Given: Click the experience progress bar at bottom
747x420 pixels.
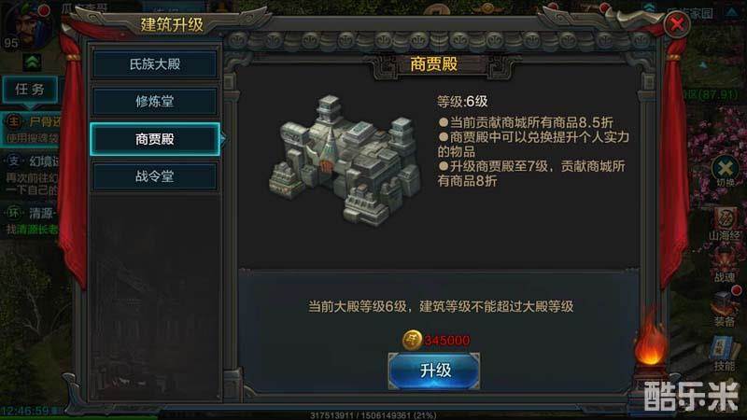Looking at the screenshot, I should click(x=373, y=415).
